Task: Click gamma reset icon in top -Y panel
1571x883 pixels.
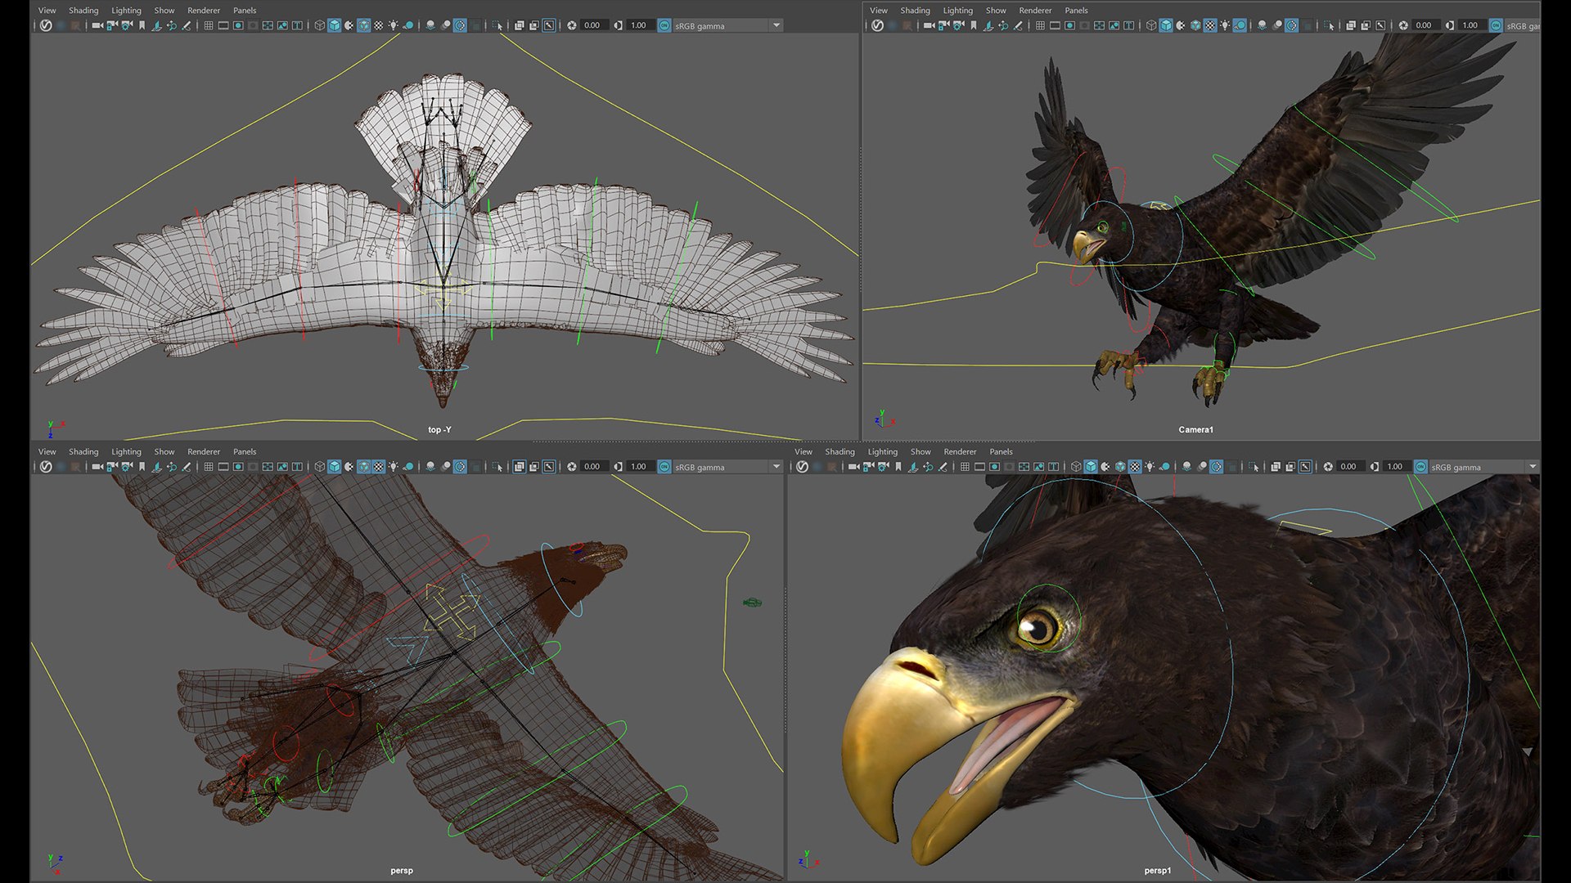Action: coord(618,25)
